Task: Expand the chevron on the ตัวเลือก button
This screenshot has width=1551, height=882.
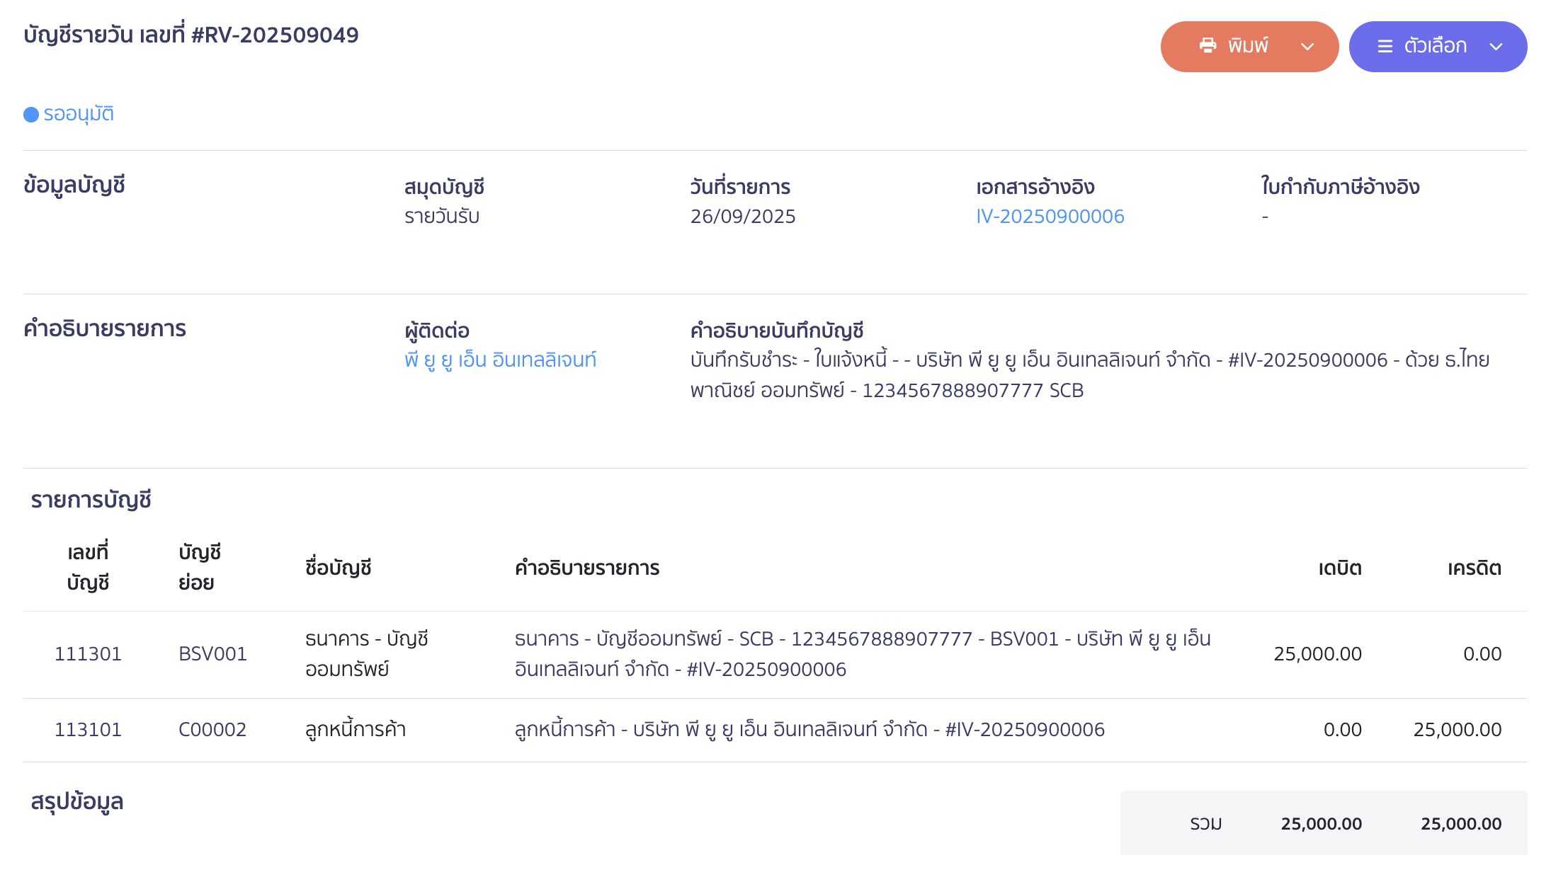Action: click(1496, 45)
